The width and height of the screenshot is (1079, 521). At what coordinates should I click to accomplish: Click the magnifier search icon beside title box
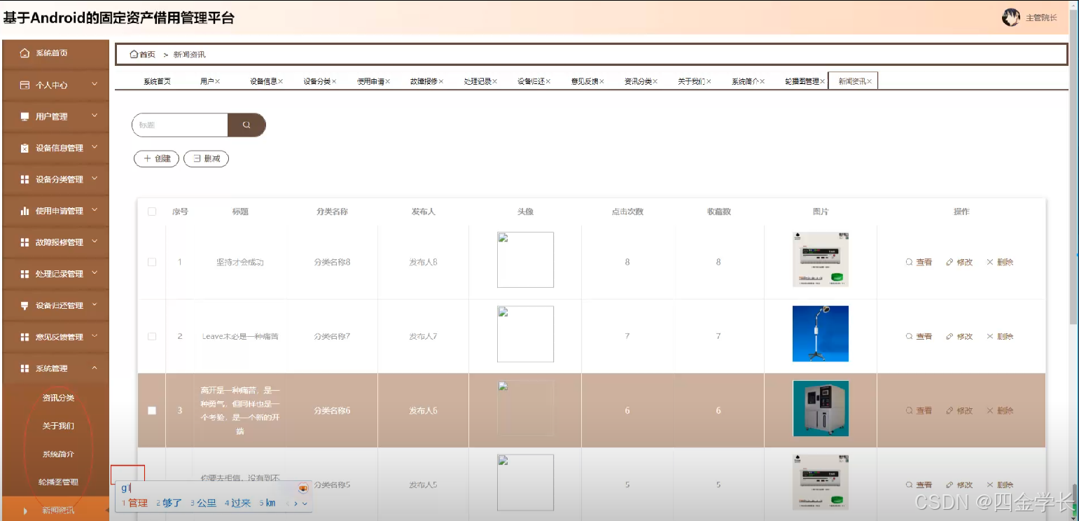tap(246, 124)
